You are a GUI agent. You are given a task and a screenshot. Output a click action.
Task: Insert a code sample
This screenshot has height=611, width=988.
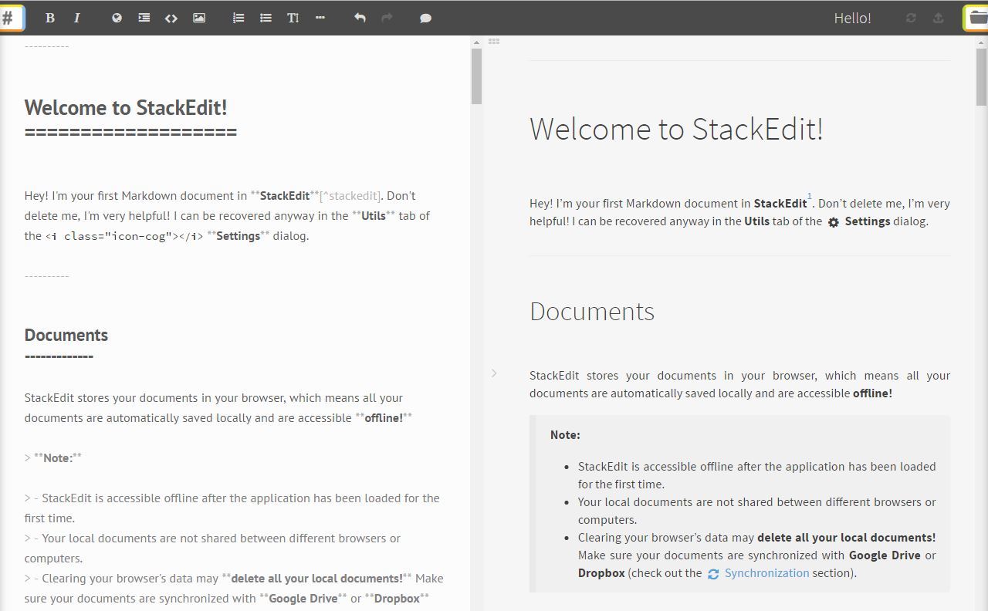coord(171,18)
